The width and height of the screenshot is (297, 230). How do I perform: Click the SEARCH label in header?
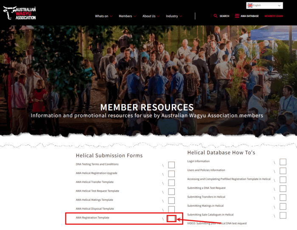pyautogui.click(x=224, y=16)
